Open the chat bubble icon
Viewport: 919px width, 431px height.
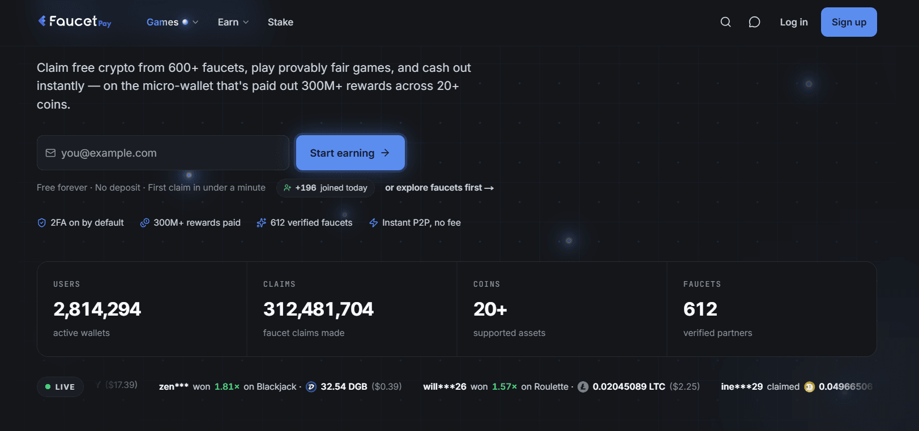coord(754,22)
